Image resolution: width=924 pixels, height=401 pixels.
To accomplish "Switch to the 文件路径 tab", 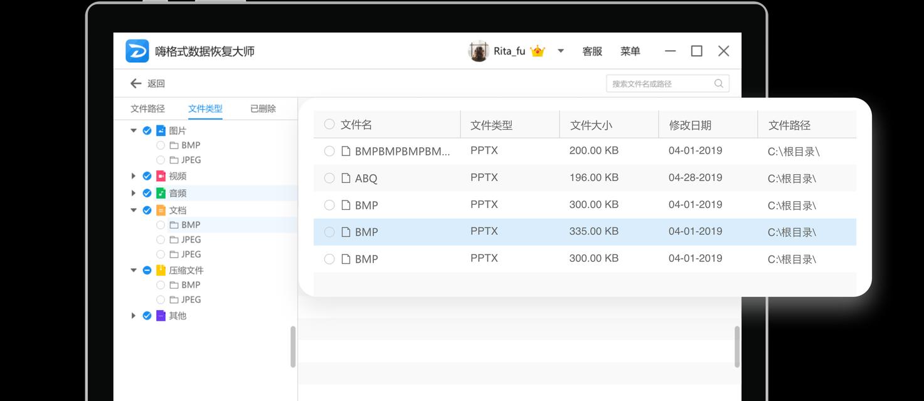I will click(x=147, y=108).
